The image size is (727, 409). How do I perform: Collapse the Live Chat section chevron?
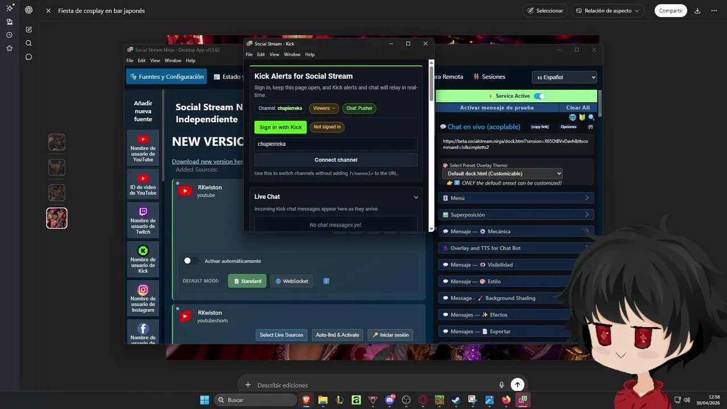(416, 197)
